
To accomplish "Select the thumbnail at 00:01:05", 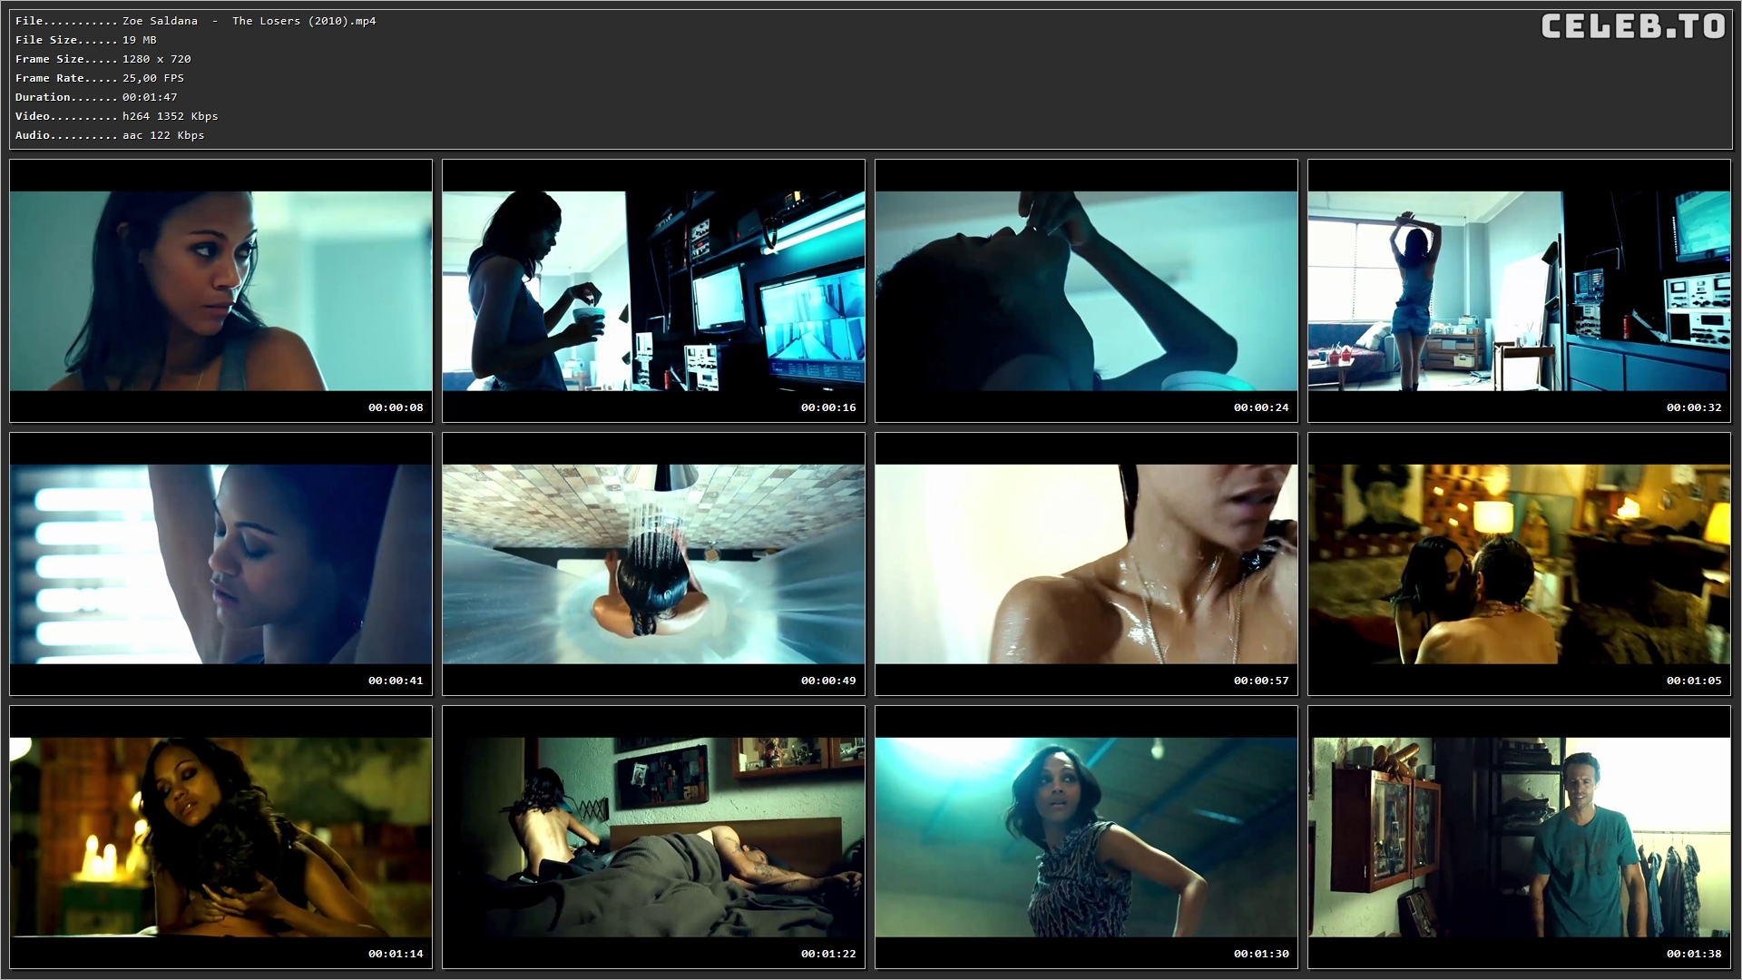I will (1519, 563).
